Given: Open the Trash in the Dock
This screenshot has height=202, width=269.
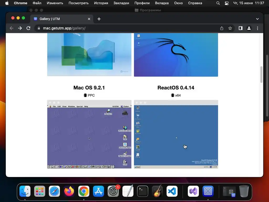Looking at the screenshot, I should 244,191.
